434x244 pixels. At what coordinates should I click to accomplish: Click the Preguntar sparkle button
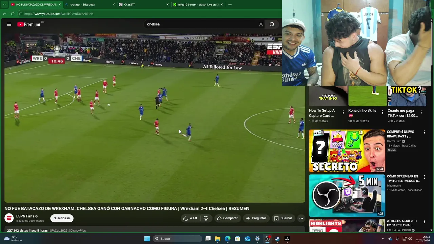pyautogui.click(x=256, y=218)
